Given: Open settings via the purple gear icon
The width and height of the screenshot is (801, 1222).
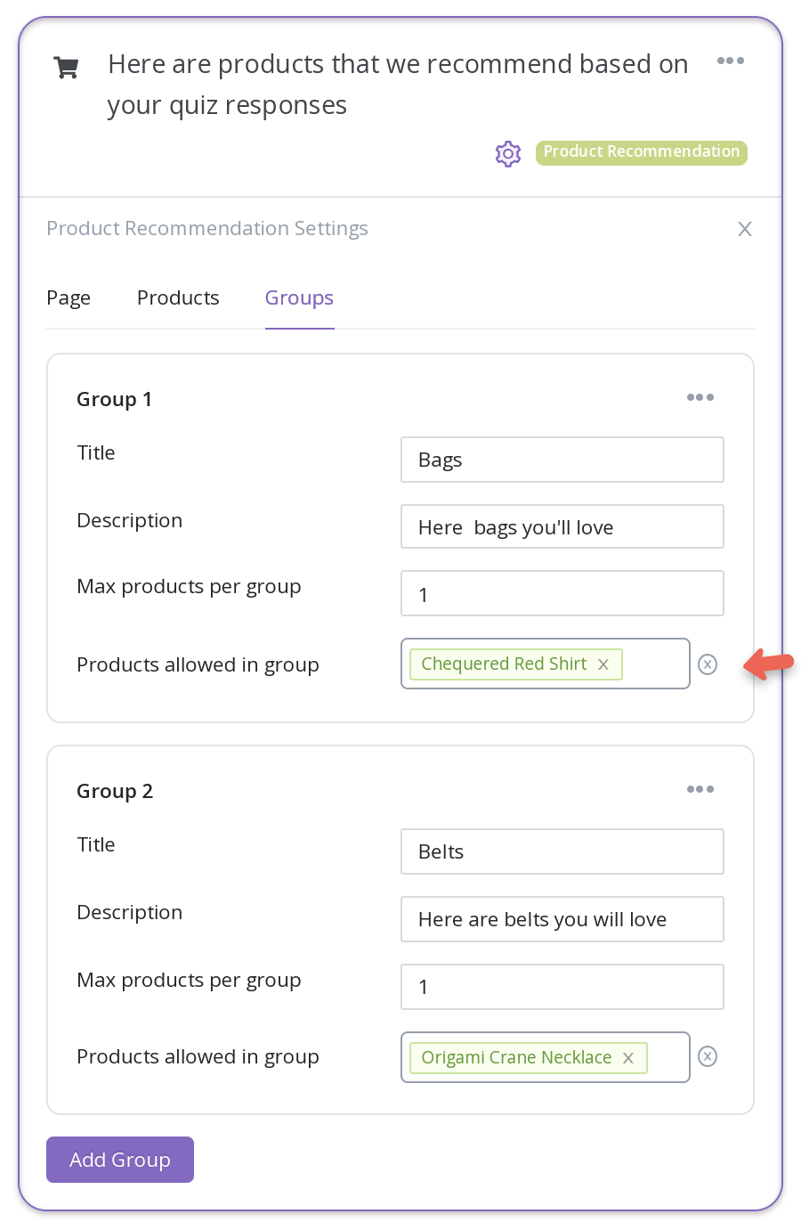Looking at the screenshot, I should pyautogui.click(x=508, y=153).
